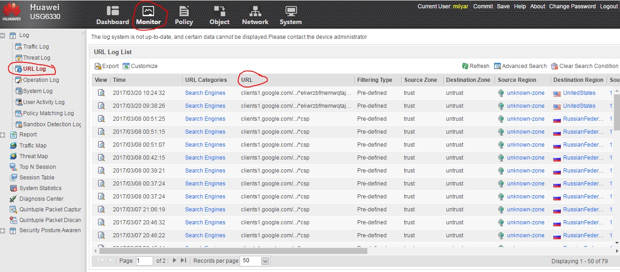620x272 pixels.
Task: View details of 2017/03/07 21:06:19 entry
Action: pyautogui.click(x=101, y=210)
